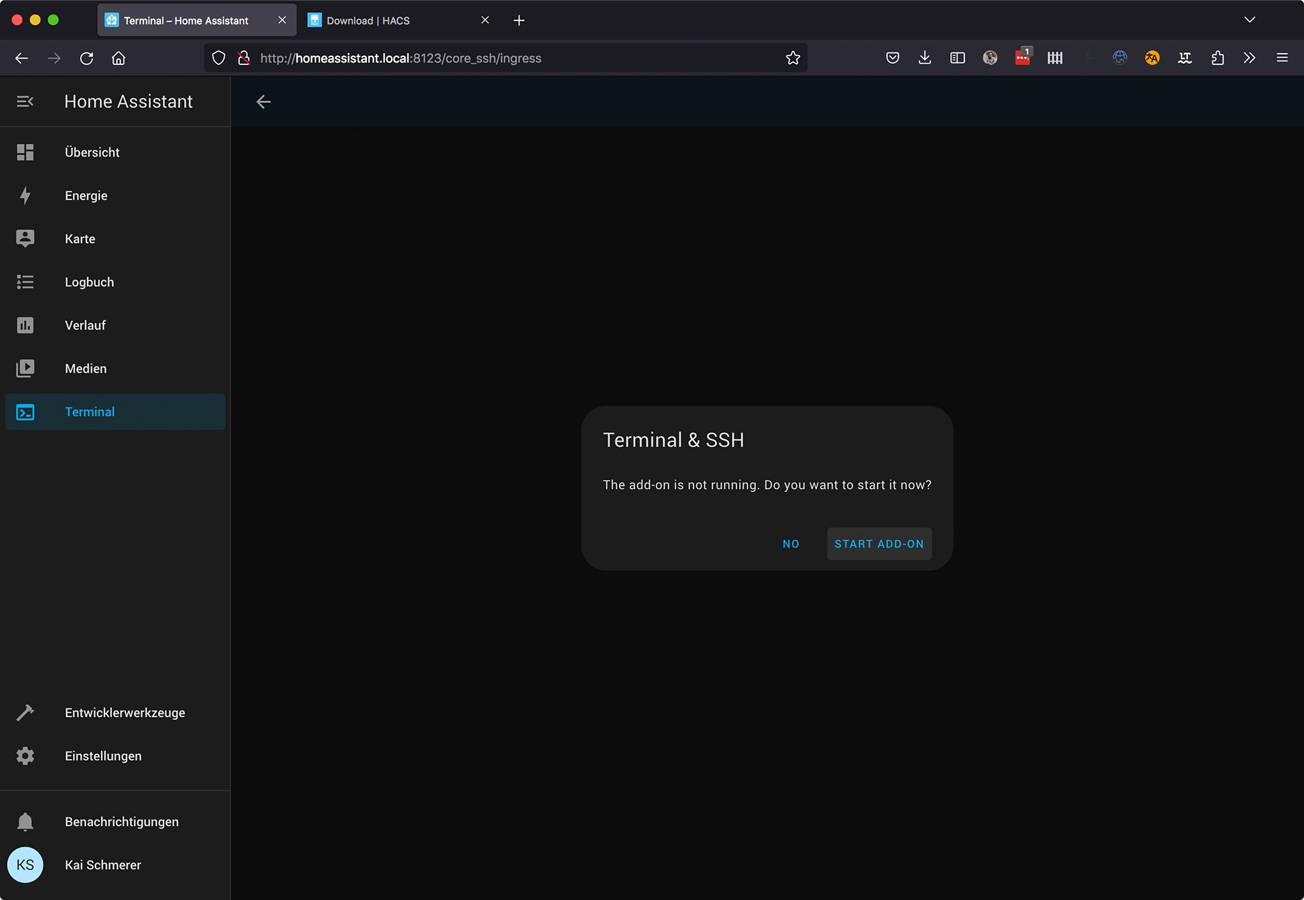
Task: Click START ADD-ON button in dialog
Action: coord(879,544)
